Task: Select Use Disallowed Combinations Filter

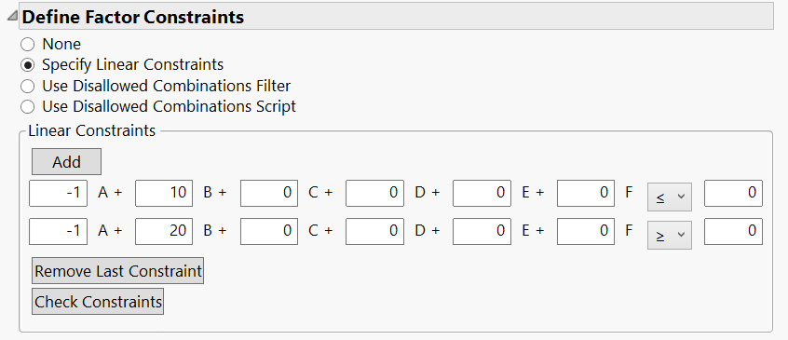Action: point(27,87)
